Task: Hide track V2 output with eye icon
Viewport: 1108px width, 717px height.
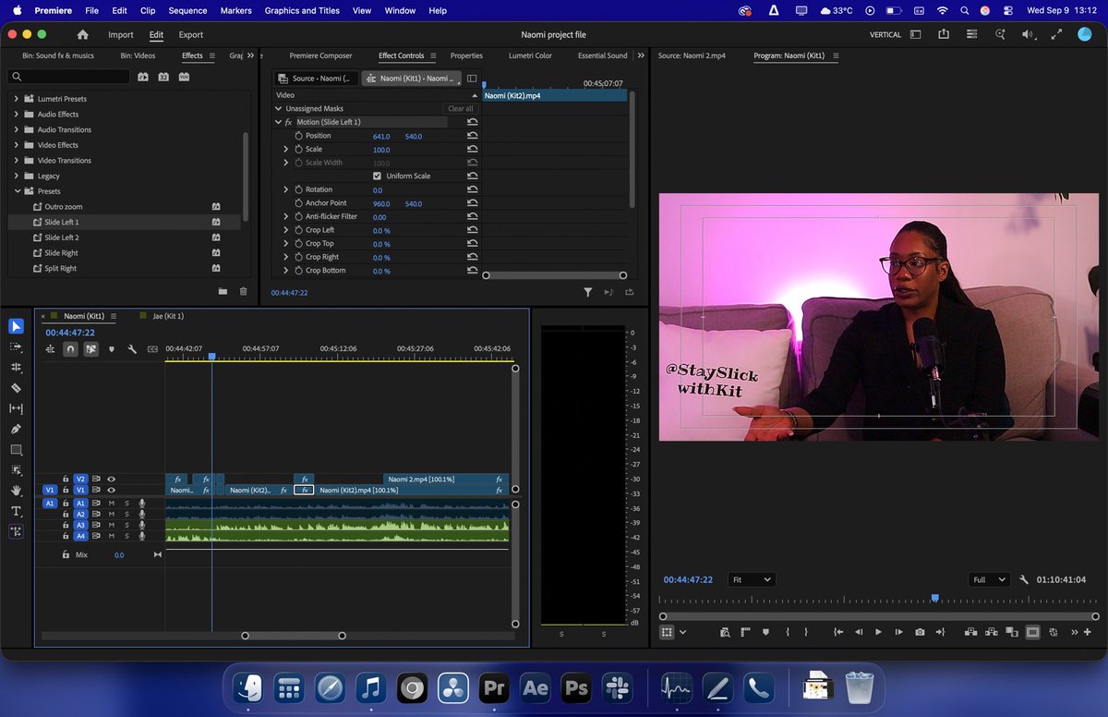Action: [112, 479]
